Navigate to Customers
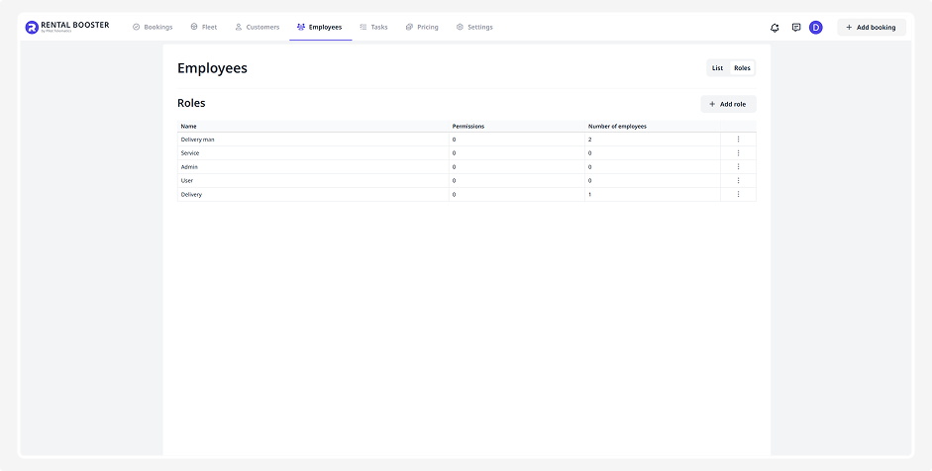The height and width of the screenshot is (471, 932). (257, 27)
